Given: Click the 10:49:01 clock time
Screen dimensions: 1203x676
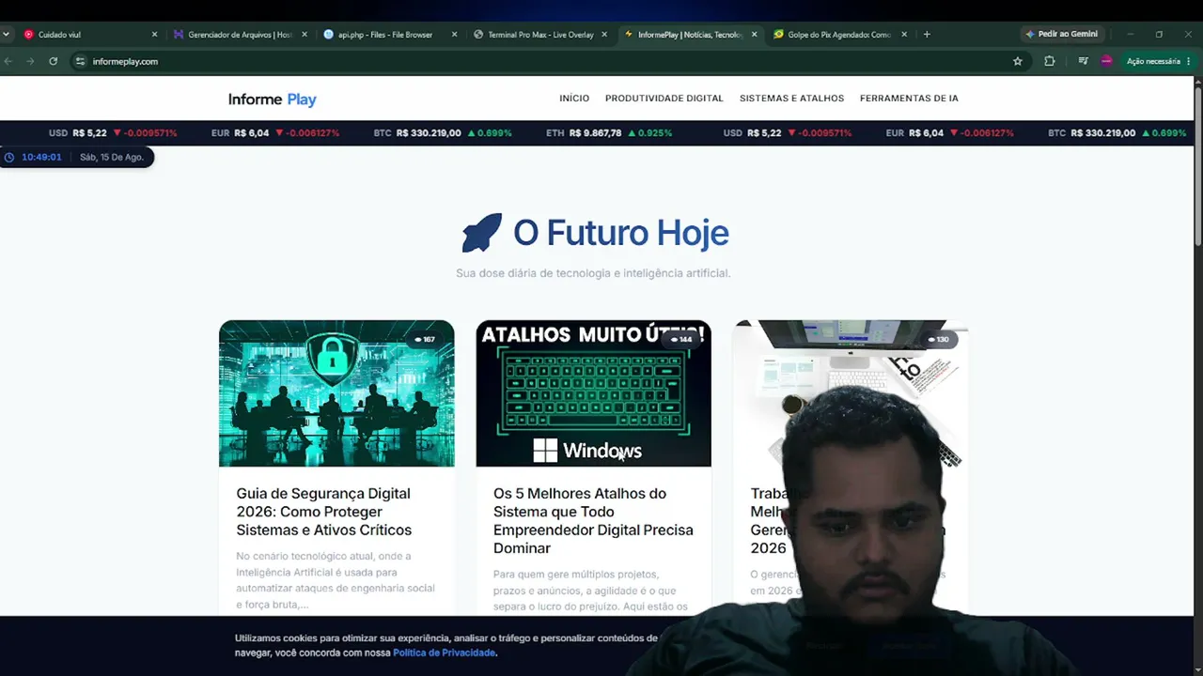Looking at the screenshot, I should [x=41, y=157].
